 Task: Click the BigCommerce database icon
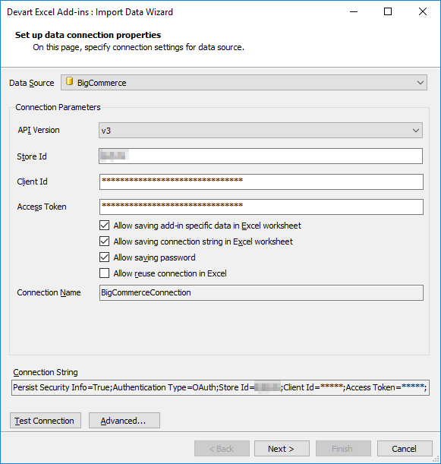70,81
